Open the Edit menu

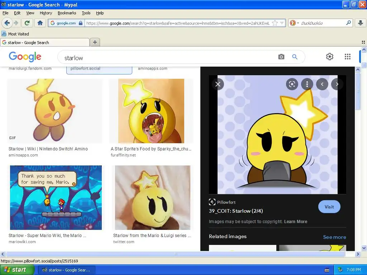[17, 13]
